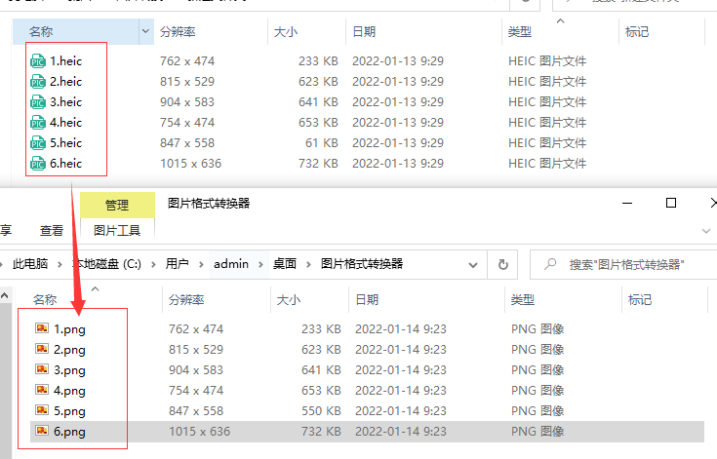
Task: Click the 762 x 474 resolution of 1.heic
Action: tap(187, 61)
